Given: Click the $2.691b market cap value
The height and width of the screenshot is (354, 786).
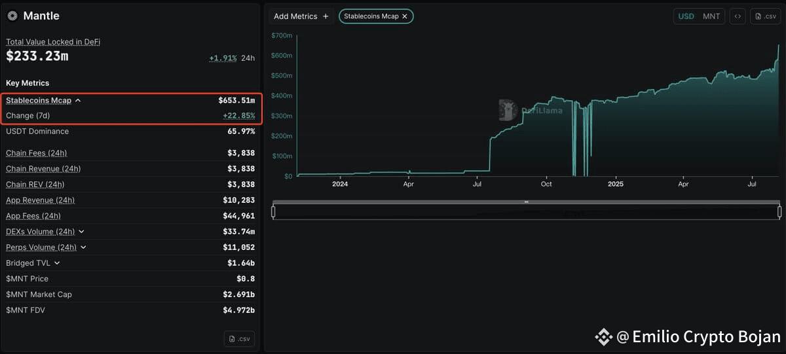Looking at the screenshot, I should (239, 294).
